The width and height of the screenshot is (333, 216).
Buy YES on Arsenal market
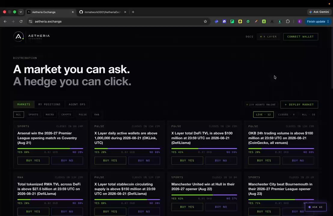[33, 160]
